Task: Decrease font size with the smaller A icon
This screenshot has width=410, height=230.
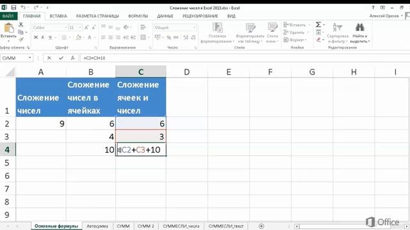Action: point(94,27)
